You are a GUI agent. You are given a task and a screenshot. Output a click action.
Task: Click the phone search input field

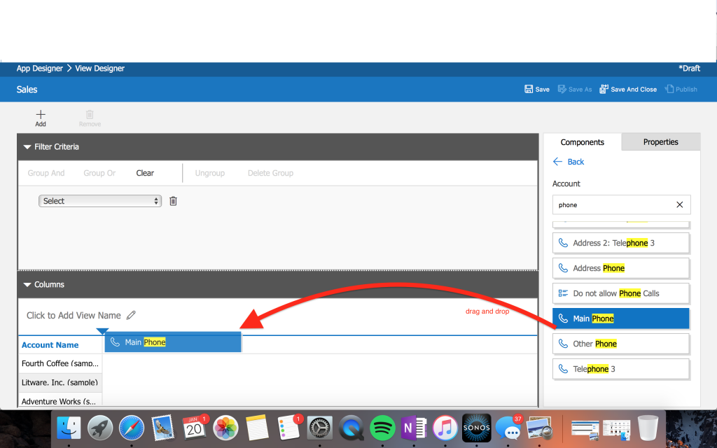tap(613, 205)
